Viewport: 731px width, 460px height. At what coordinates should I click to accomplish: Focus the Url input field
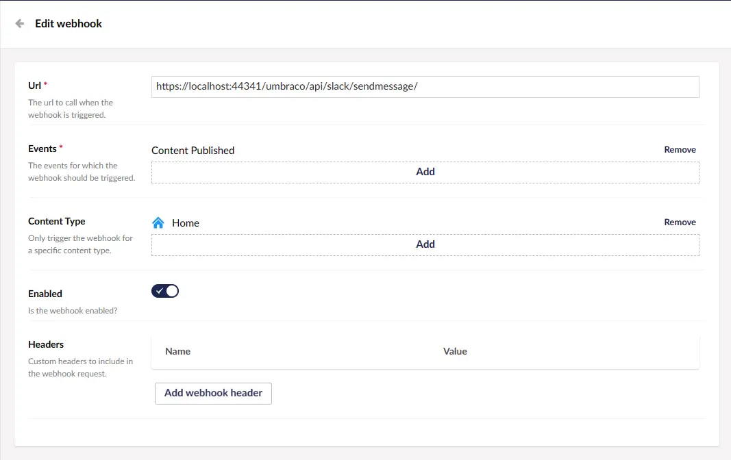(425, 87)
